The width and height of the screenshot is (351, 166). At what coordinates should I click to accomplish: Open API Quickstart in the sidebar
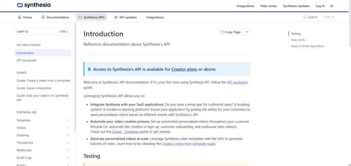[26, 60]
